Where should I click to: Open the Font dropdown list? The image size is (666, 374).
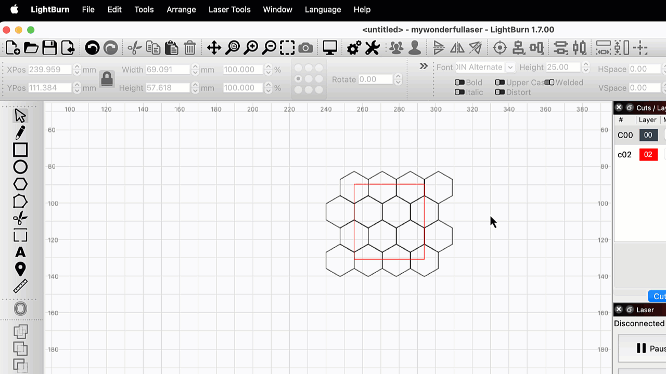point(510,67)
